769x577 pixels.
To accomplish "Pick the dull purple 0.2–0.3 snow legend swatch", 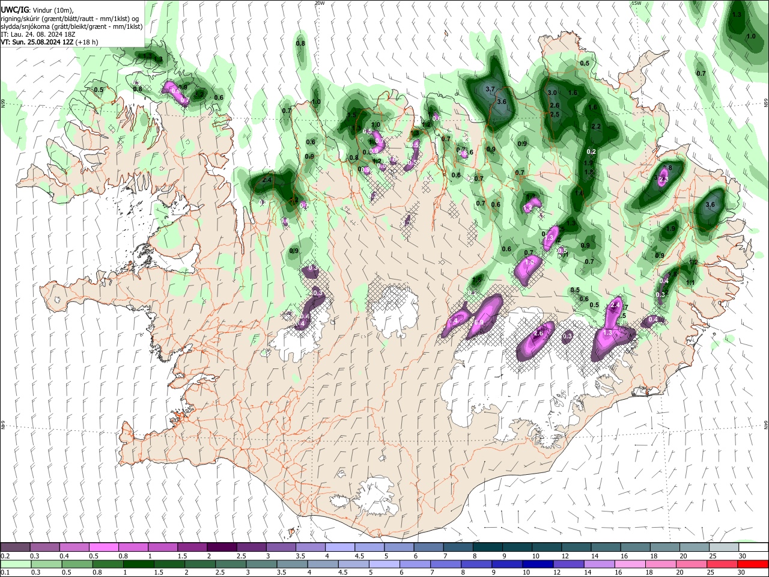I will pyautogui.click(x=16, y=548).
